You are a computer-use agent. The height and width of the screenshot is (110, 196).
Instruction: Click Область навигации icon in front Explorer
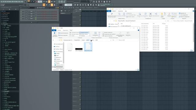55,33
